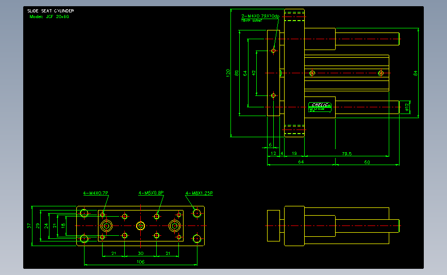Click the 84 dimension on the right side

416,73
